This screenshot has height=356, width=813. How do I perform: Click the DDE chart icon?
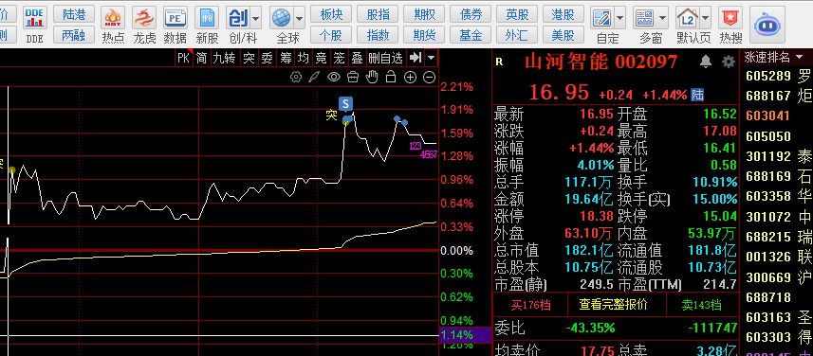point(35,19)
